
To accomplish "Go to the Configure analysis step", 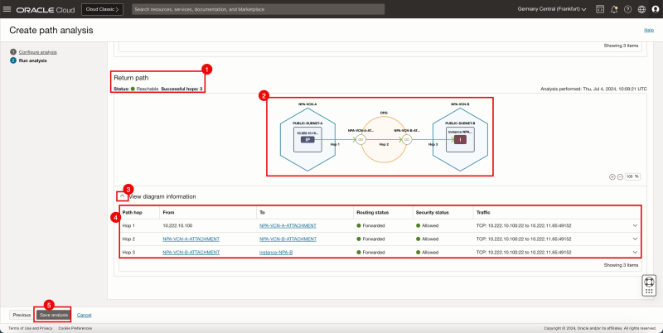I will (x=38, y=52).
